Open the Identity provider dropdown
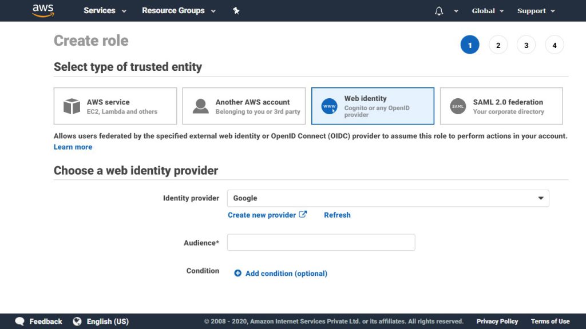The image size is (586, 329). [389, 198]
